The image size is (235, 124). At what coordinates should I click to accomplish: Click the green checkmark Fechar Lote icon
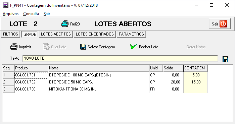pos(134,47)
